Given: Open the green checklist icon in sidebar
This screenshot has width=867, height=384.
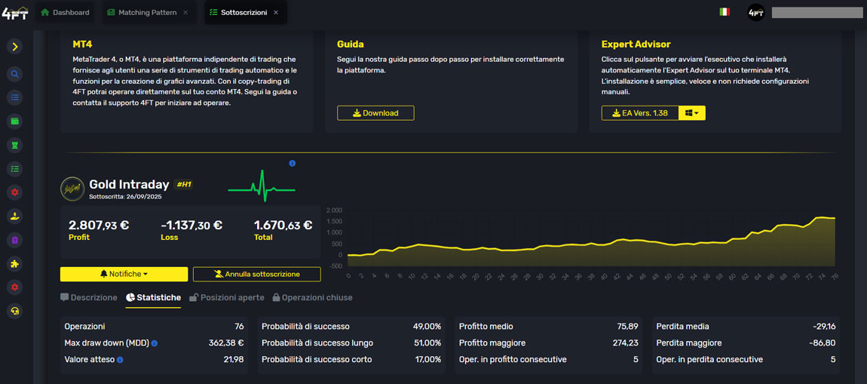Looking at the screenshot, I should (x=15, y=169).
